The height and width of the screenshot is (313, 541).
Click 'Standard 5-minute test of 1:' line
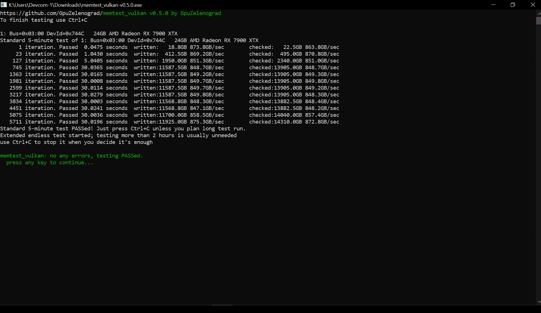point(129,40)
